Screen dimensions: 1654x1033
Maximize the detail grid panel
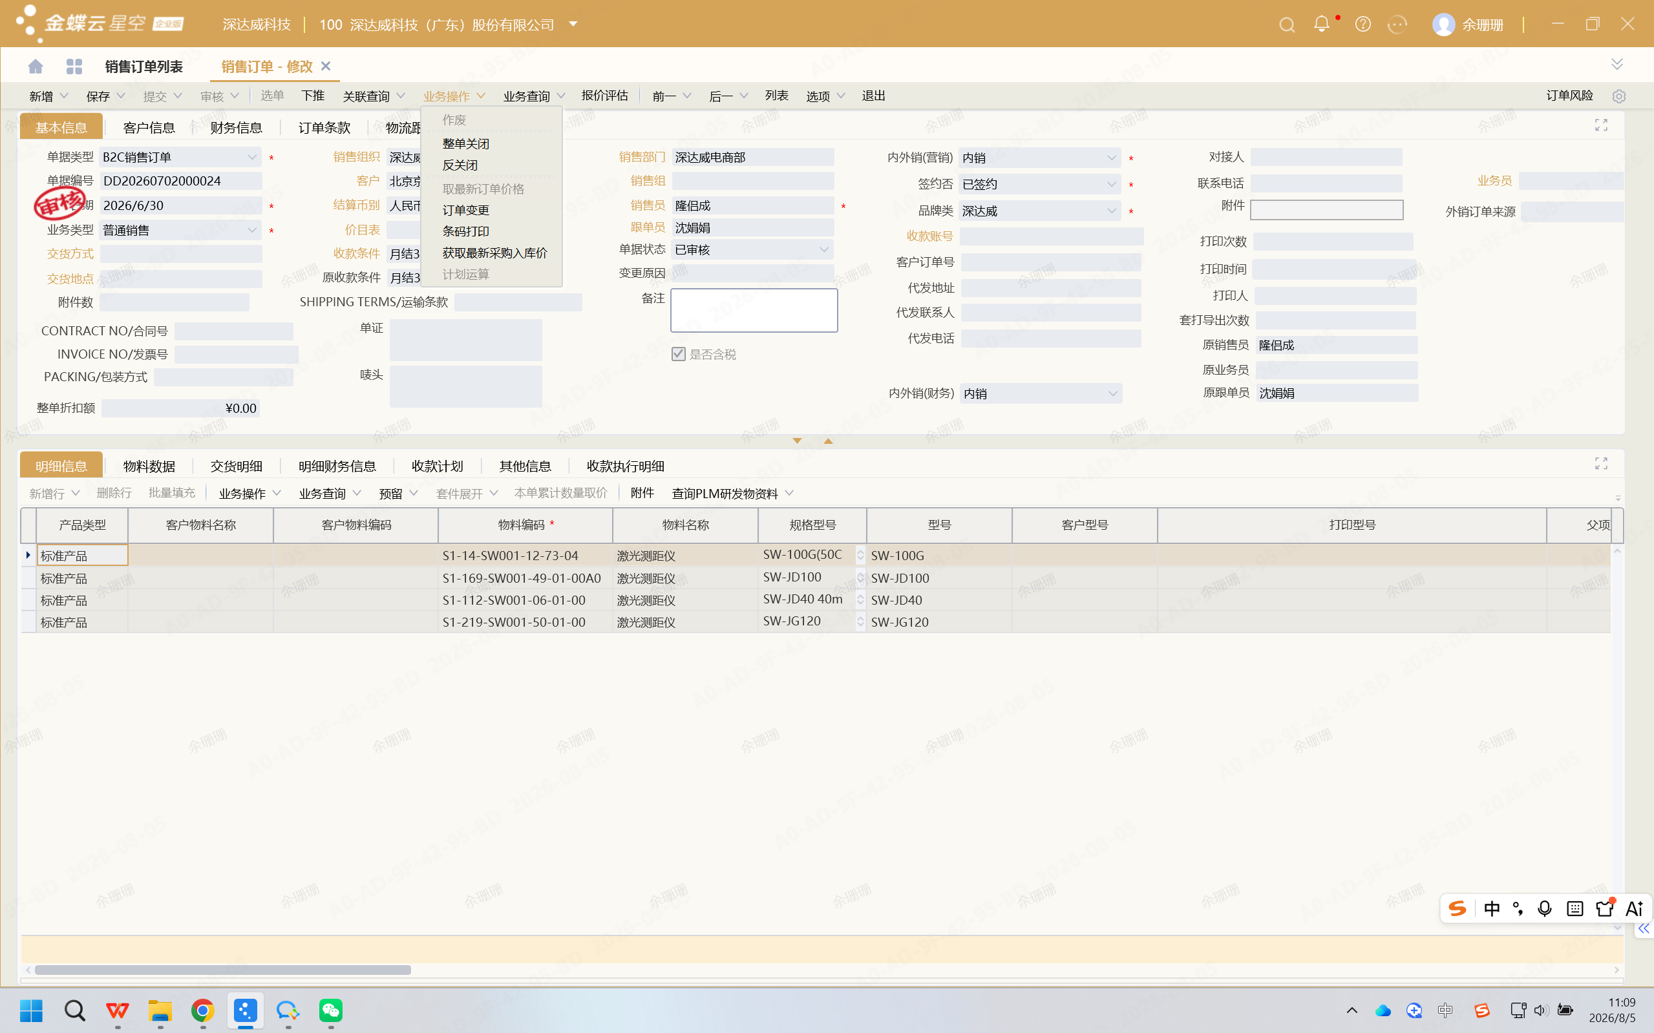[1601, 464]
